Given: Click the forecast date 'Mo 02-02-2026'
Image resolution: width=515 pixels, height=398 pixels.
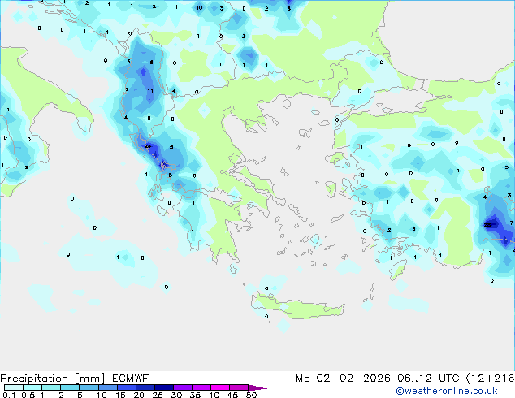Looking at the screenshot, I should pos(343,379).
